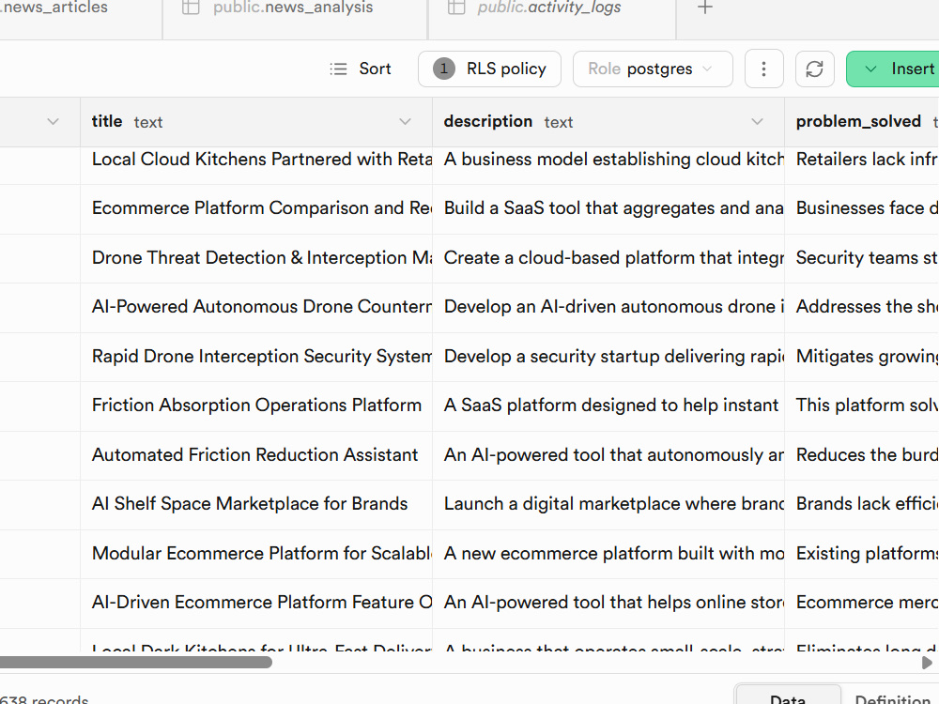The height and width of the screenshot is (704, 939).
Task: Click the table icon on activity_logs tab
Action: click(x=456, y=8)
